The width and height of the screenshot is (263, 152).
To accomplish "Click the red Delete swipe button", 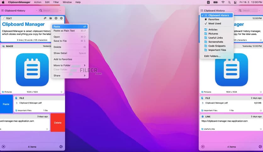I will pos(58,123).
